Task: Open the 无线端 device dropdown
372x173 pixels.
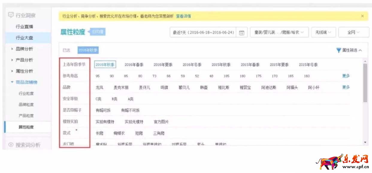Action: coord(323,32)
